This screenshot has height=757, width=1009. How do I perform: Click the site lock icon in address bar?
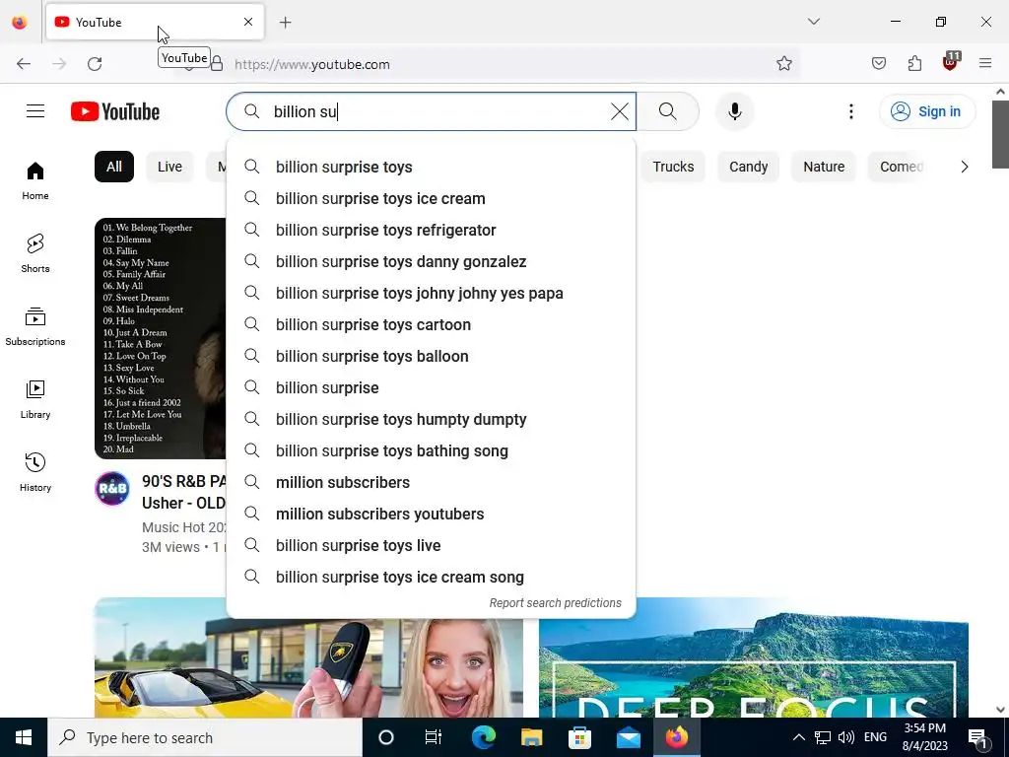click(x=217, y=64)
